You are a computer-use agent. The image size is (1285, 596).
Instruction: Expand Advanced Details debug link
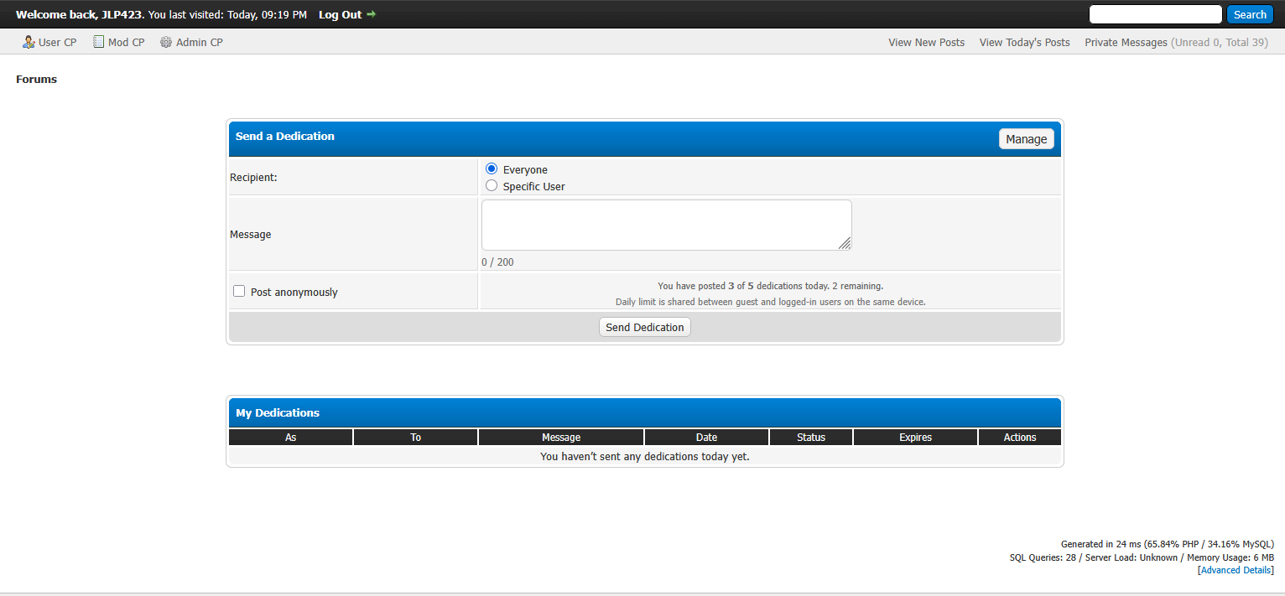tap(1236, 570)
